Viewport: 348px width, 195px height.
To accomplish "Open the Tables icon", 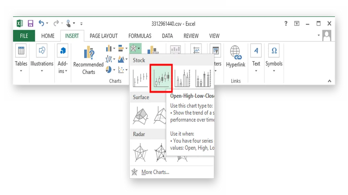I will coord(21,51).
